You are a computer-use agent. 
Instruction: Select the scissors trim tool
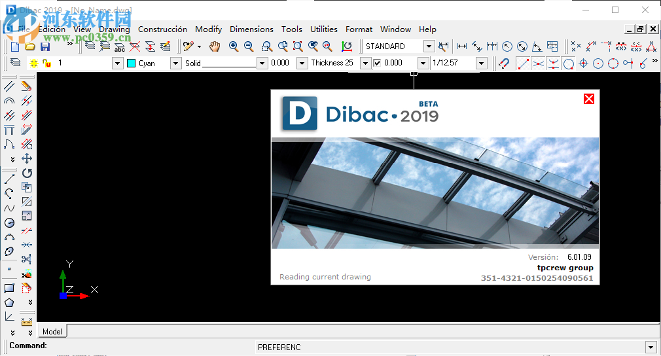click(x=26, y=259)
